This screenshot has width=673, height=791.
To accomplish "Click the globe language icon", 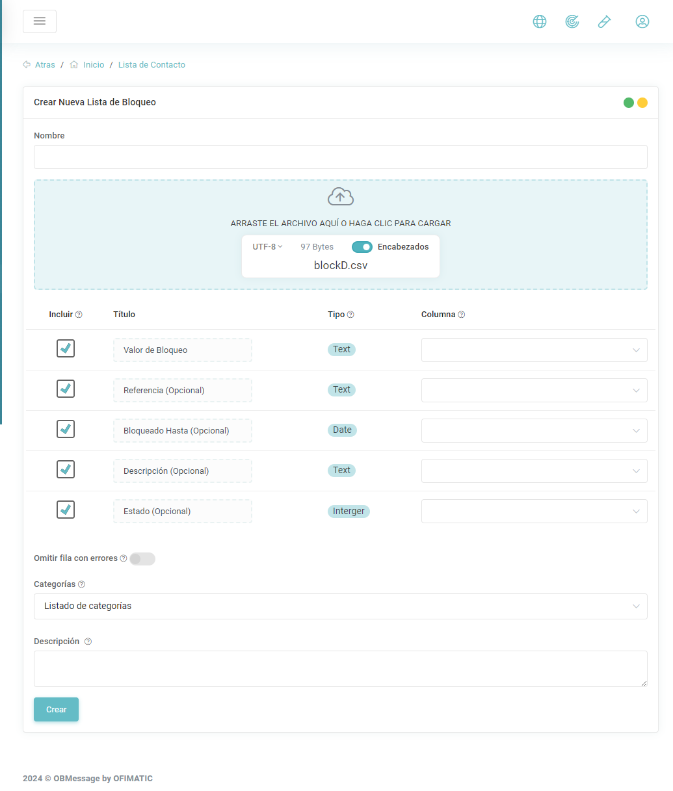I will click(540, 21).
